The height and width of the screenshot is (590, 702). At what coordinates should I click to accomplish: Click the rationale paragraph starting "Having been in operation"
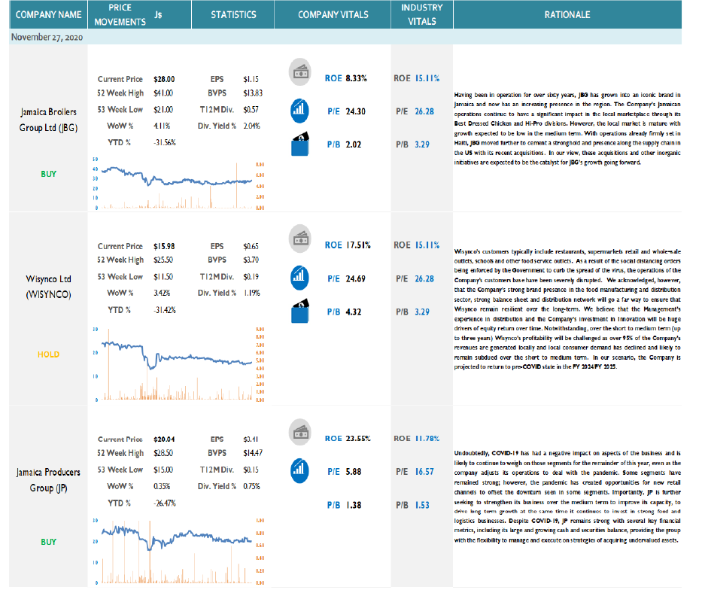[567, 129]
